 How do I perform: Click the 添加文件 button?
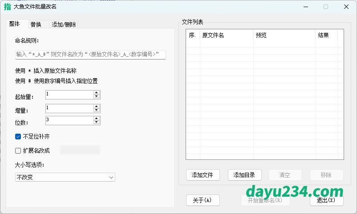203,175
